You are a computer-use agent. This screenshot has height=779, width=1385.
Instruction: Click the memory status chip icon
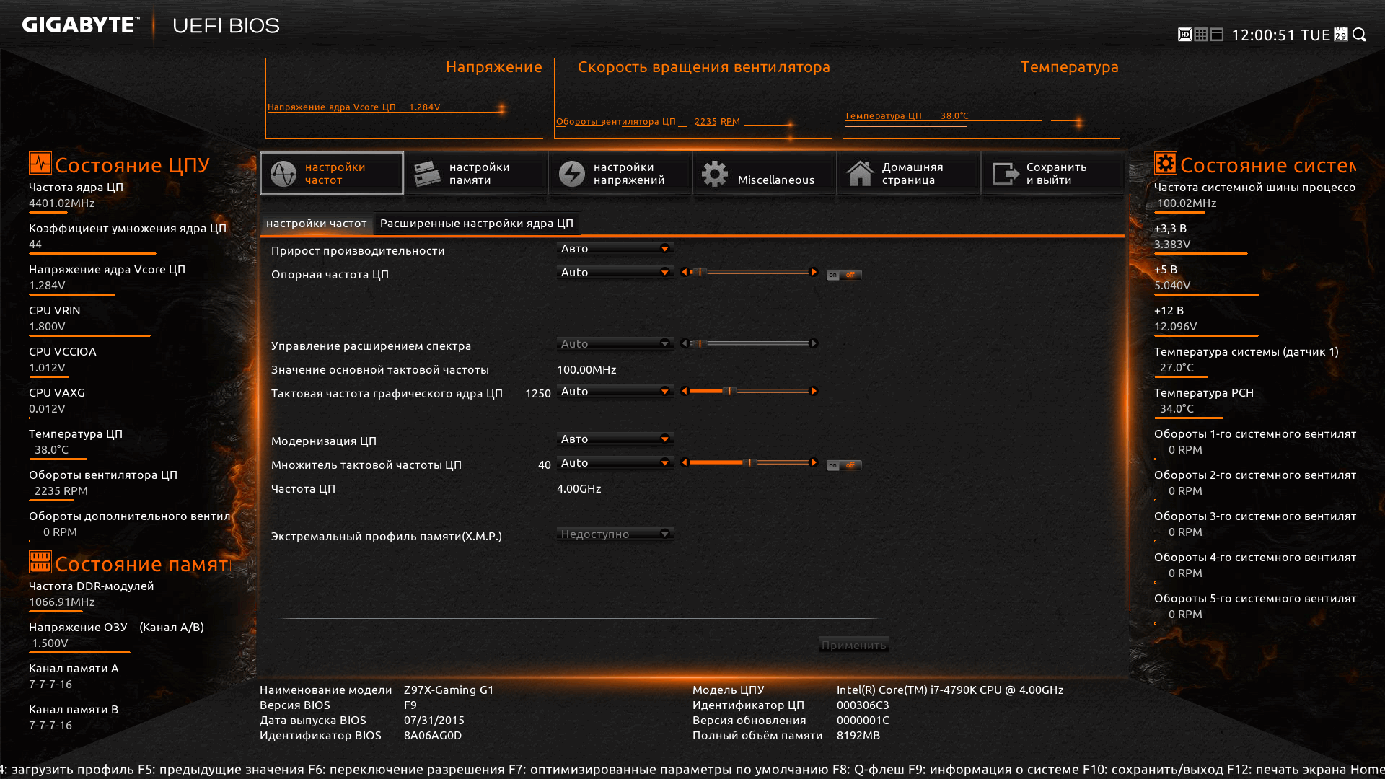coord(40,562)
